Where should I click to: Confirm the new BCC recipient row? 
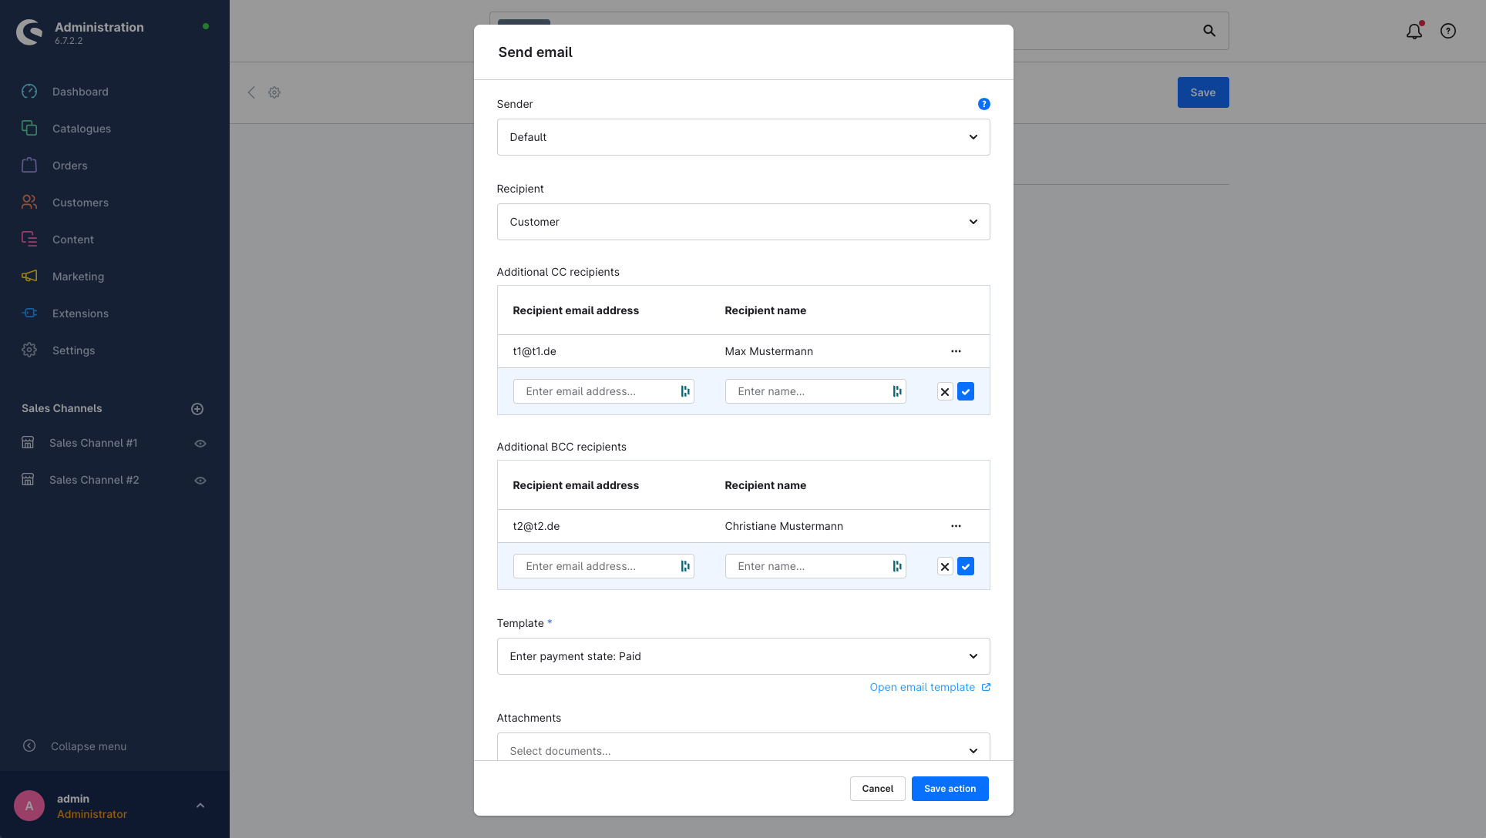966,567
